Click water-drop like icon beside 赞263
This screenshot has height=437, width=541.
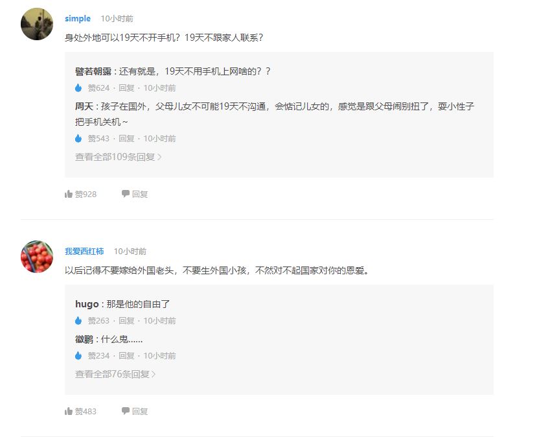coord(78,321)
